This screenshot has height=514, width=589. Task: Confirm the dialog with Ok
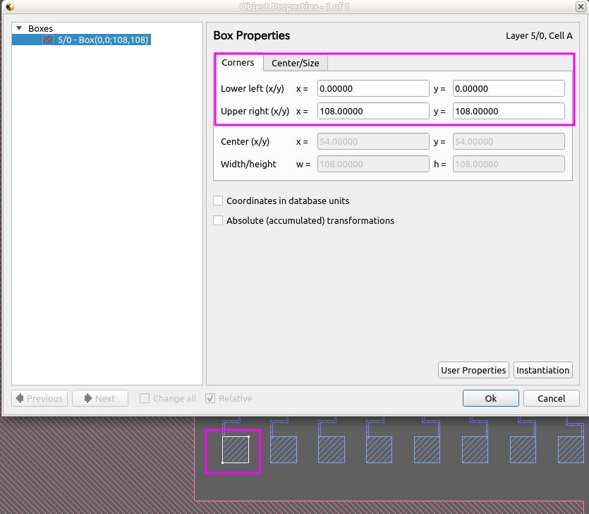[491, 398]
